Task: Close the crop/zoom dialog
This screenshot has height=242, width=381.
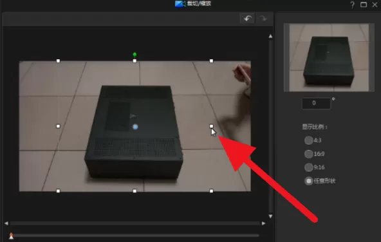Action: (375, 5)
